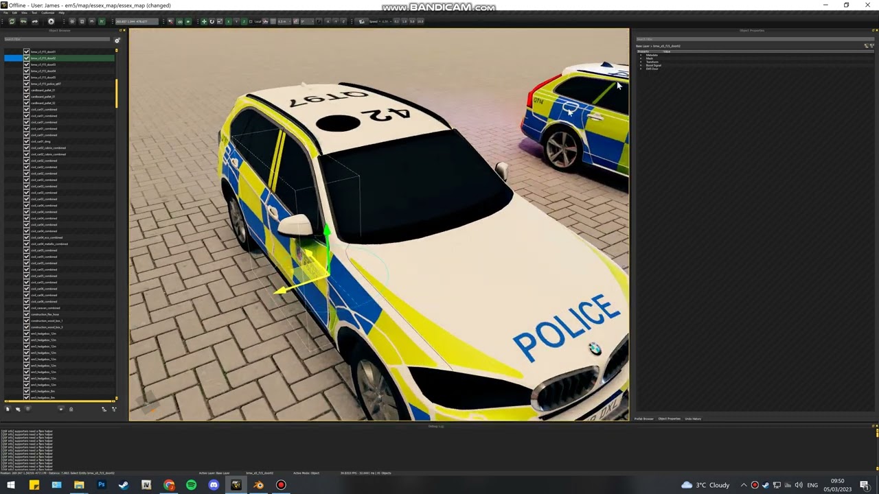Click the undo arrow toolbar icon
The width and height of the screenshot is (879, 494).
tap(23, 21)
